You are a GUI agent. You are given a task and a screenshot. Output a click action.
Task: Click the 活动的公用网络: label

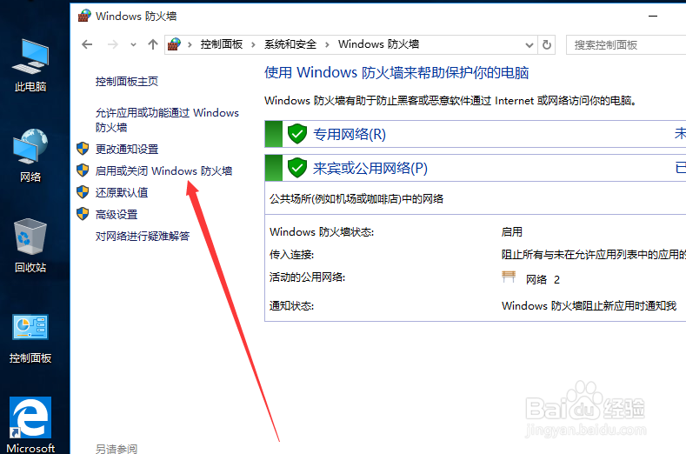[307, 277]
